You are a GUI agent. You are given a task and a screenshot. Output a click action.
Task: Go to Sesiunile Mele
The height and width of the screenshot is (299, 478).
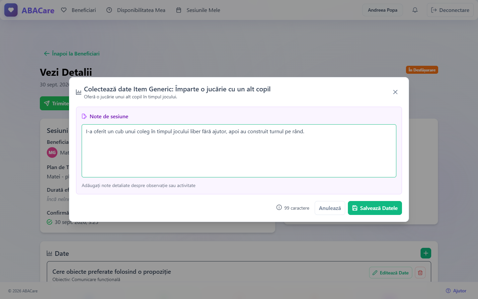198,10
